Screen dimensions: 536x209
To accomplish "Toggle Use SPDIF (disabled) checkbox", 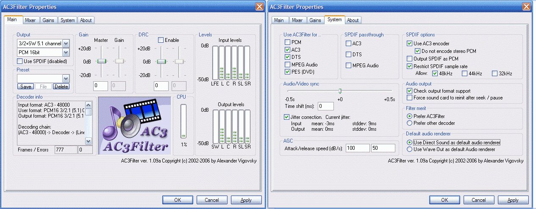I will 21,61.
